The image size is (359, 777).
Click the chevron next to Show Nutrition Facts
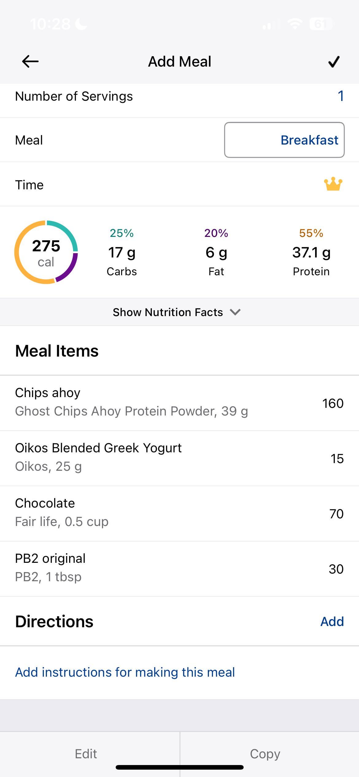pyautogui.click(x=235, y=312)
